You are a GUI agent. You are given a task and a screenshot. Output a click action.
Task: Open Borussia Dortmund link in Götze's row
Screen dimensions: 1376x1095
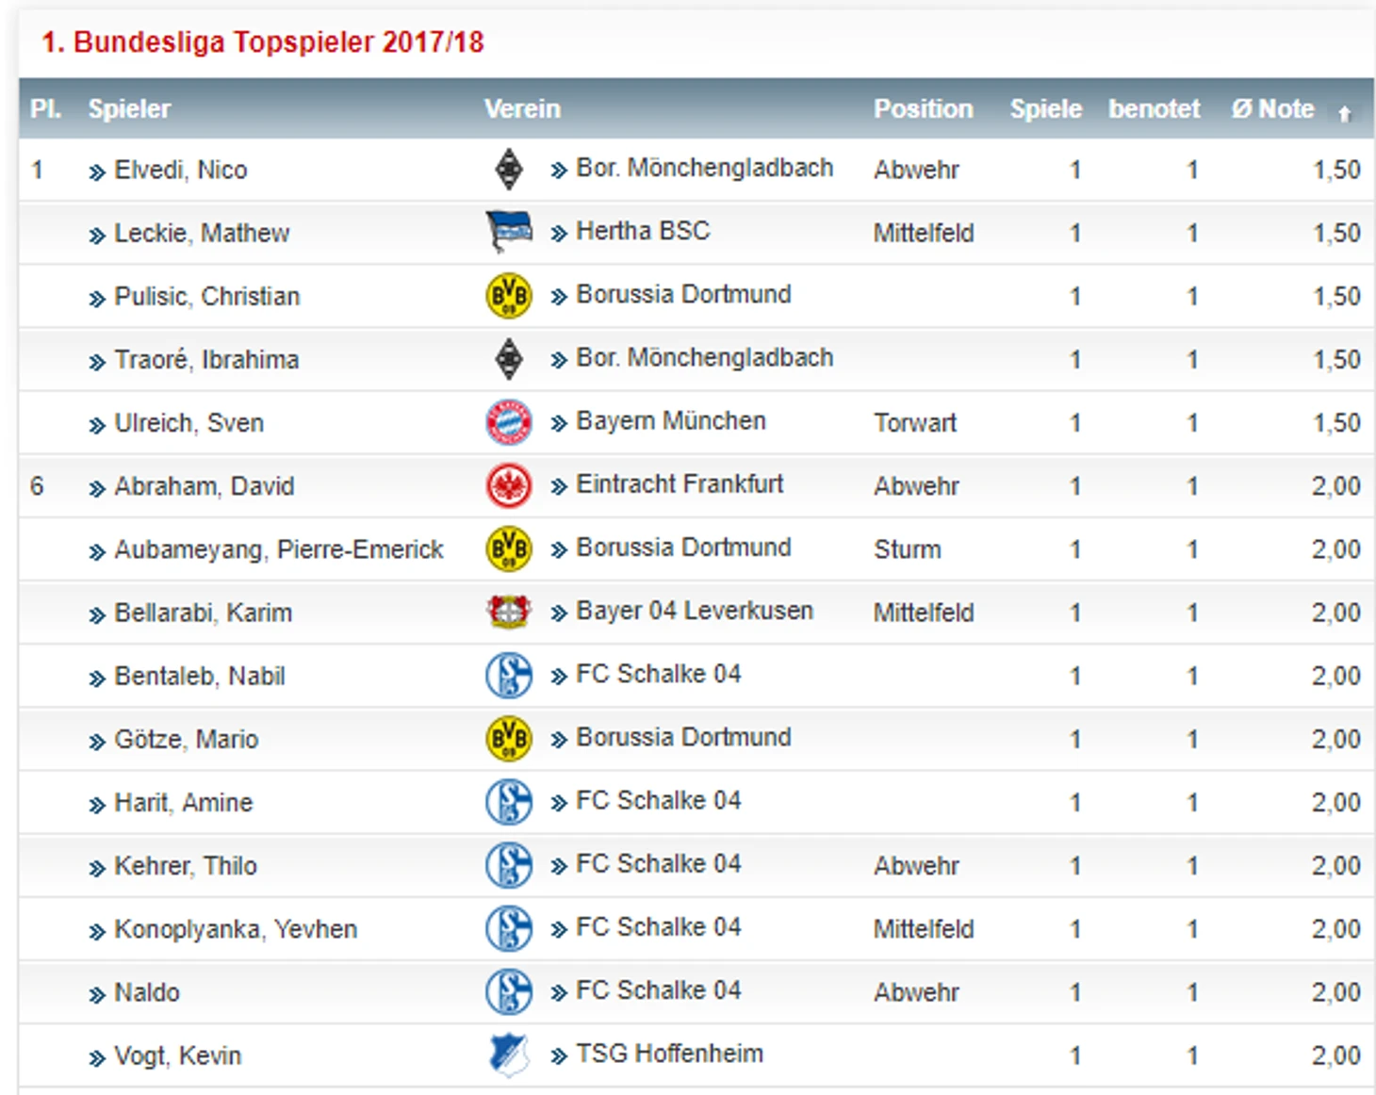(x=683, y=737)
